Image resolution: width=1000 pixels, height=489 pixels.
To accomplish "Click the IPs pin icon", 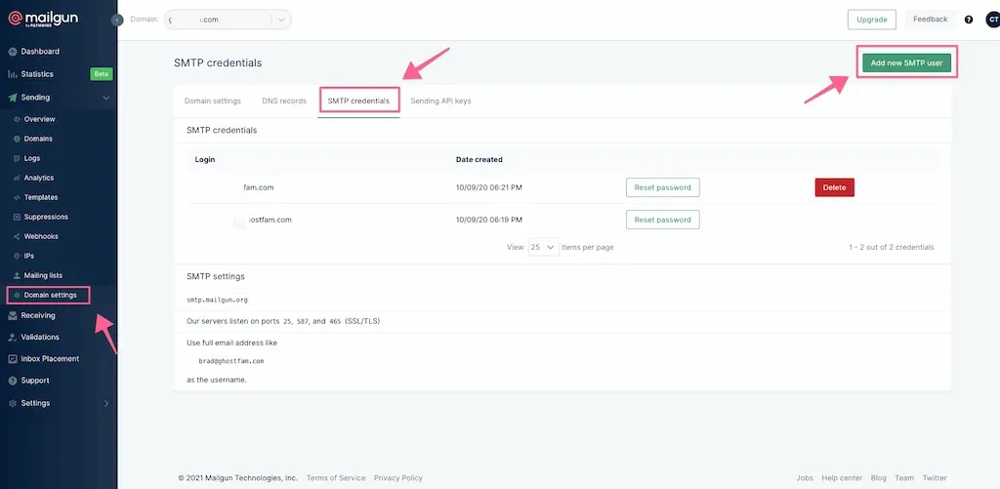I will tap(18, 256).
